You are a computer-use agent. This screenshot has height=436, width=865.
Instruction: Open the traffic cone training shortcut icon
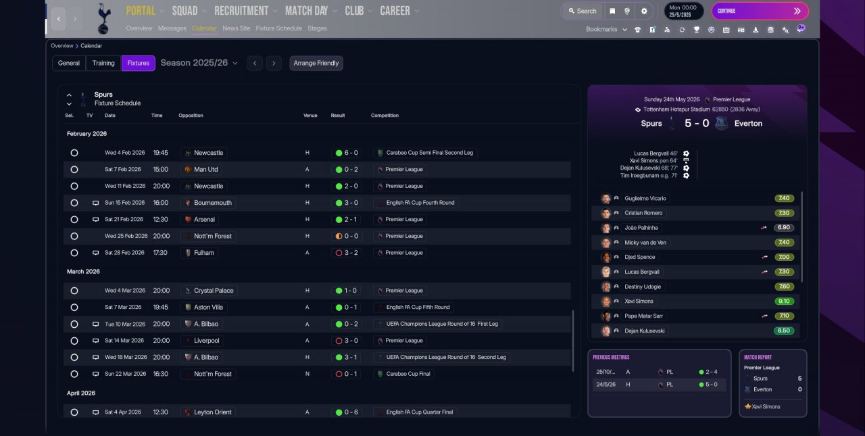(756, 30)
